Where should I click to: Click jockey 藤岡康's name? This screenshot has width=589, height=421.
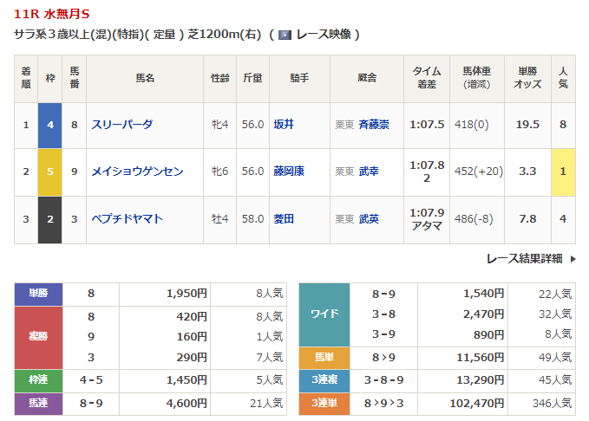pyautogui.click(x=288, y=172)
